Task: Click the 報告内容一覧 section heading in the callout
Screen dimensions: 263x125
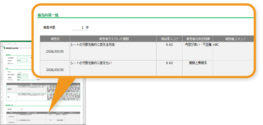Action: tap(48, 15)
